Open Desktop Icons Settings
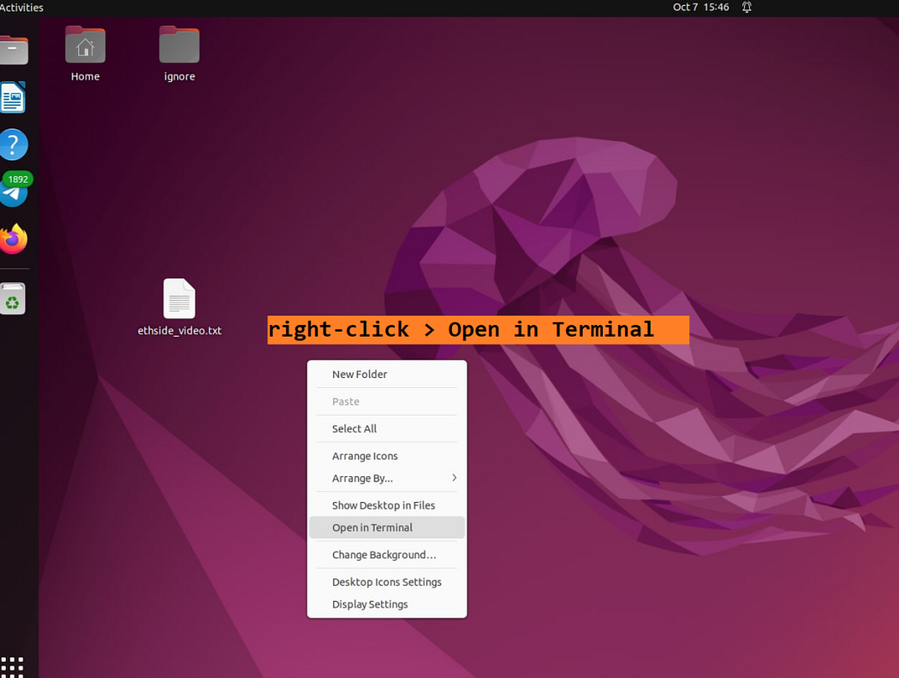Screen dimensions: 899x678 click(386, 582)
